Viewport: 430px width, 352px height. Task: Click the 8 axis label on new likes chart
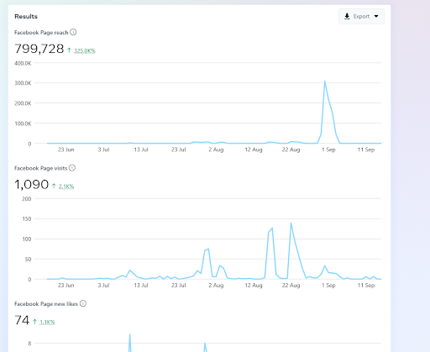point(29,344)
